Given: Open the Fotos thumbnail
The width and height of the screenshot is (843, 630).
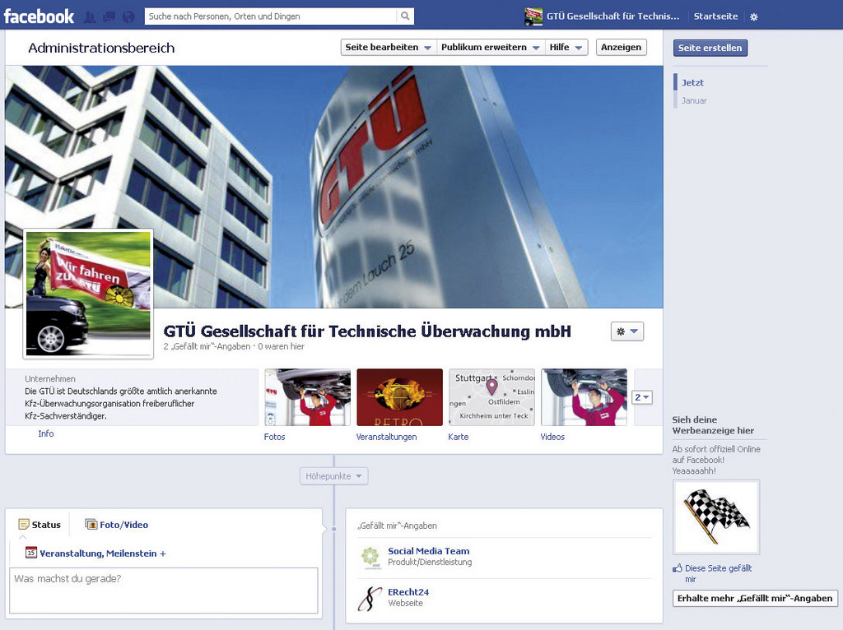Looking at the screenshot, I should point(307,397).
